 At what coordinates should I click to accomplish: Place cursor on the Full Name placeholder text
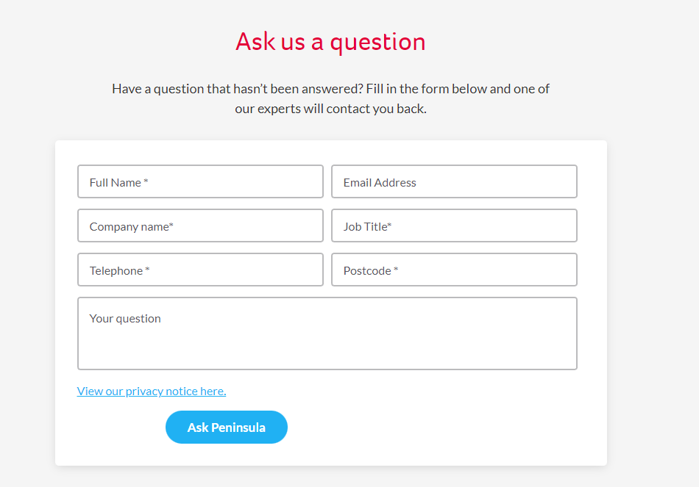pyautogui.click(x=118, y=183)
